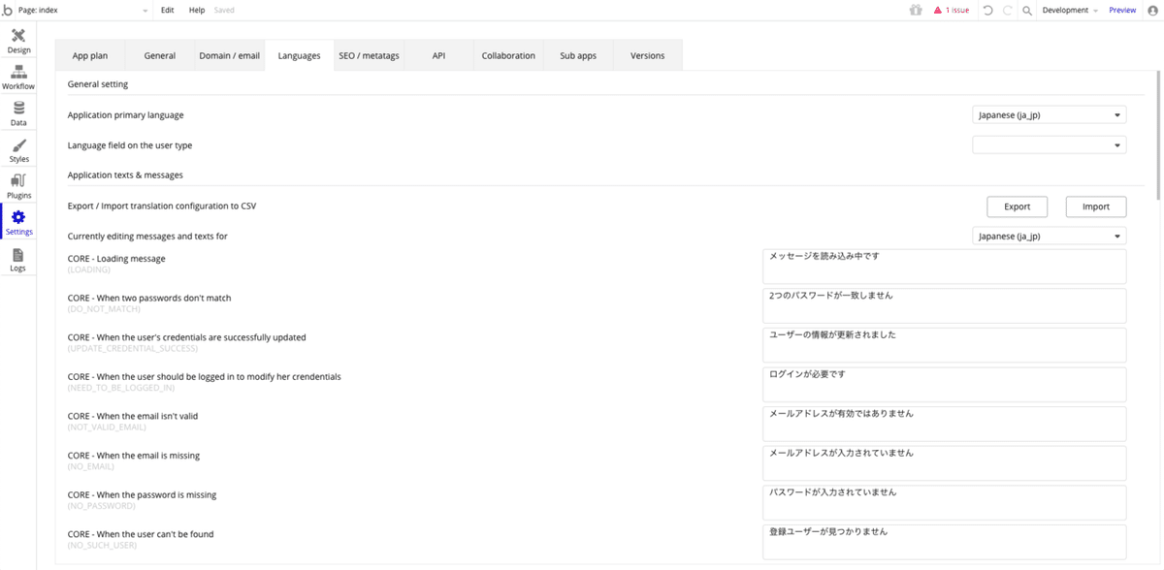Click the (NO_SUCH_USER) key text
The image size is (1164, 570).
tap(102, 545)
